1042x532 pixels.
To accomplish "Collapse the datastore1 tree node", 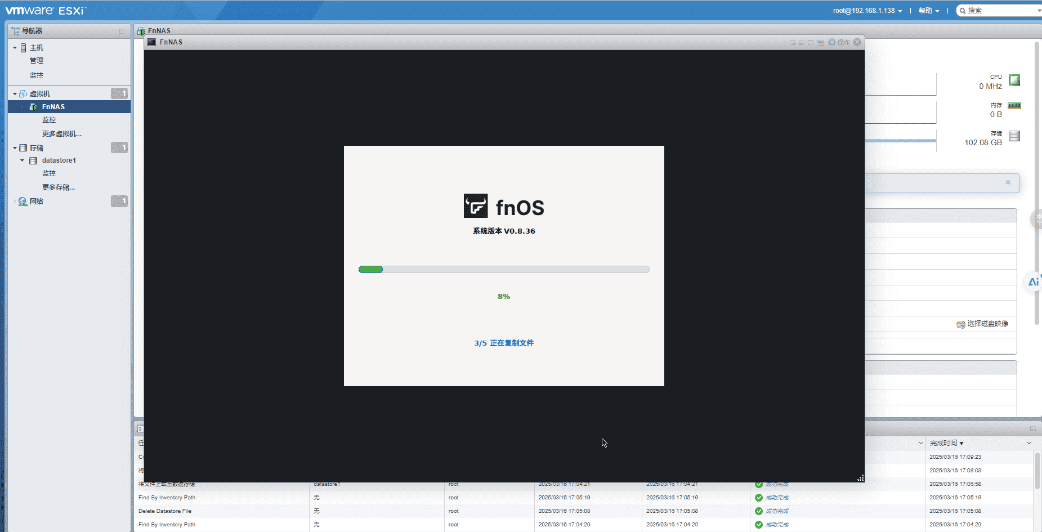I will (x=23, y=160).
